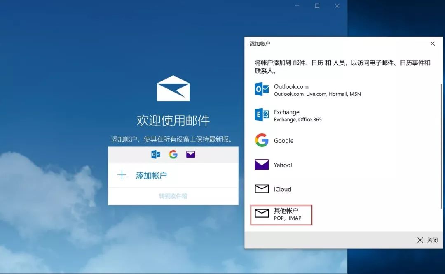Click the plus icon beside 添加帐户
This screenshot has height=274, width=445.
(122, 175)
